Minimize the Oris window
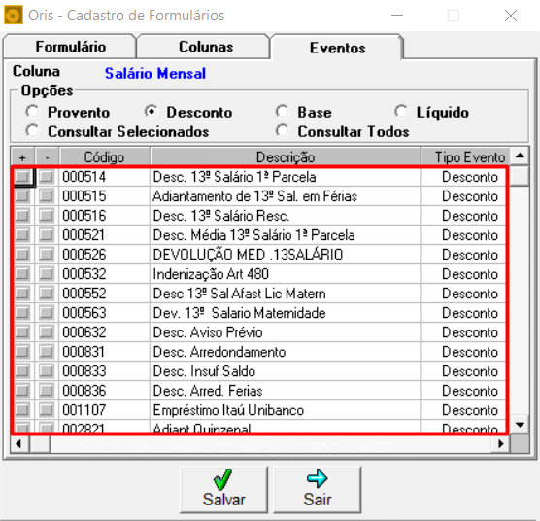 click(x=397, y=16)
